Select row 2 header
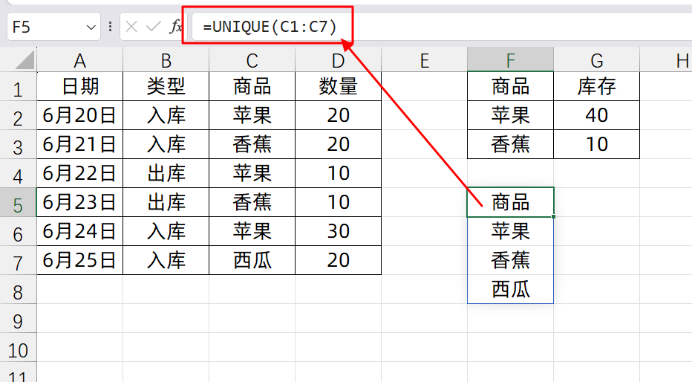 [18, 115]
